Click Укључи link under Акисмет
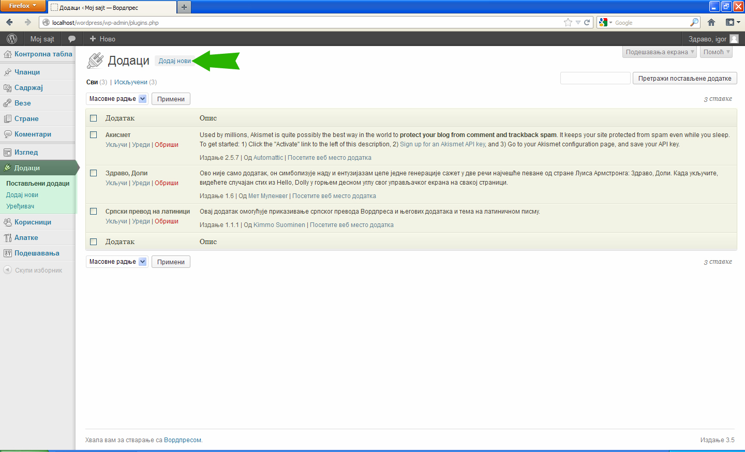 (x=116, y=145)
